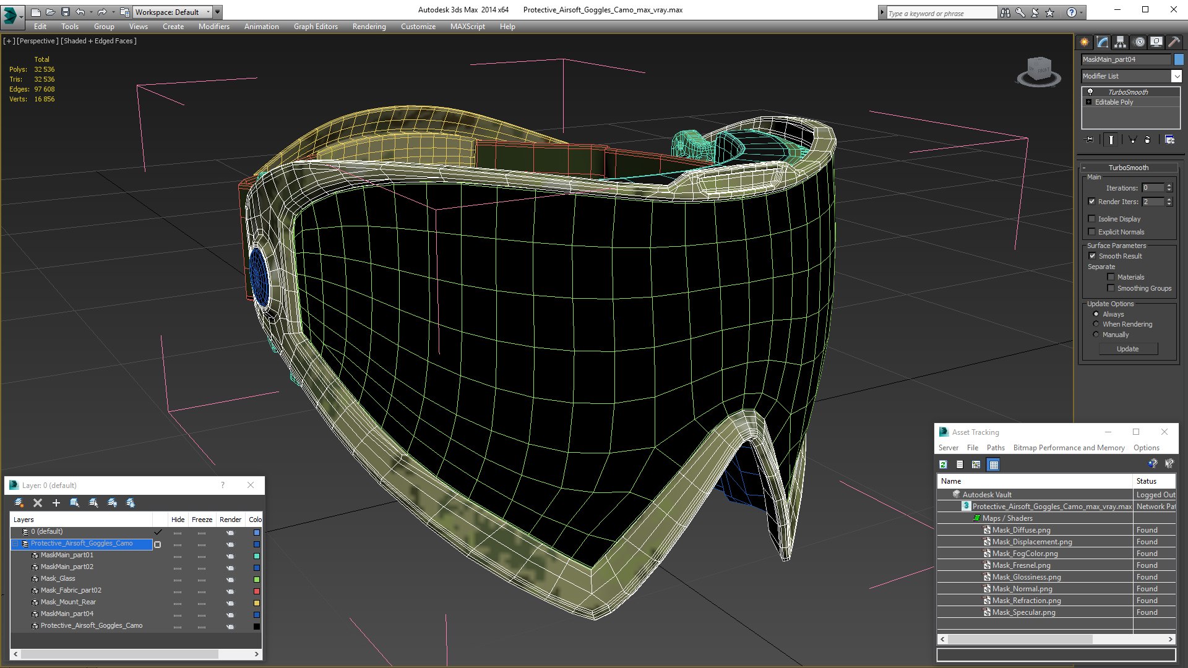The image size is (1188, 668).
Task: Open the Display command panel tab
Action: (x=1156, y=42)
